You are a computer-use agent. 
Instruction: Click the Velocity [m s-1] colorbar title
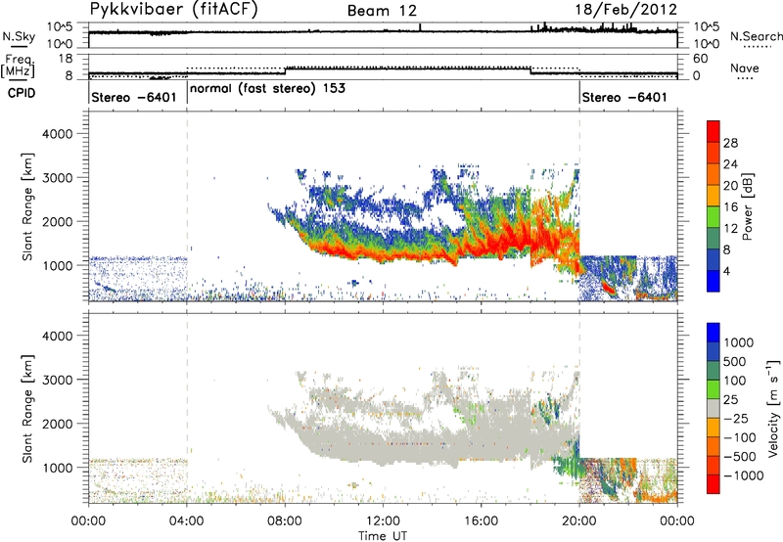click(x=773, y=408)
